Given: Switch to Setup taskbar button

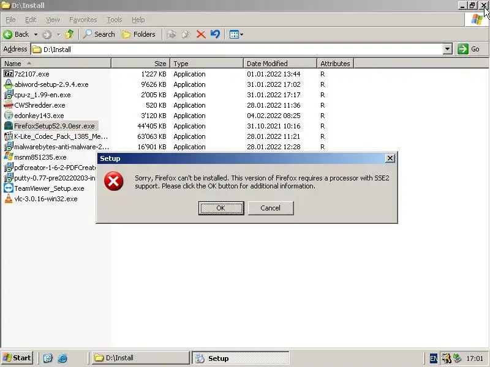Looking at the screenshot, I should coord(241,358).
